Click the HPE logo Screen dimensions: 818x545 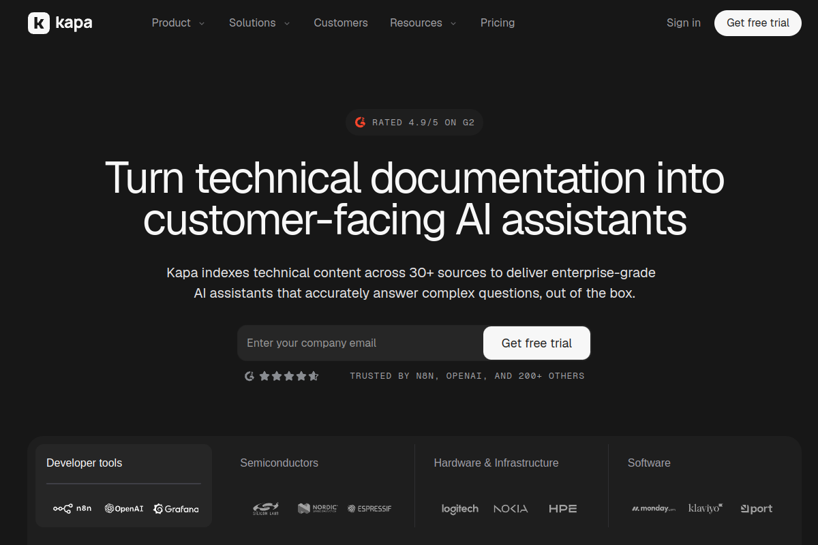pos(563,509)
